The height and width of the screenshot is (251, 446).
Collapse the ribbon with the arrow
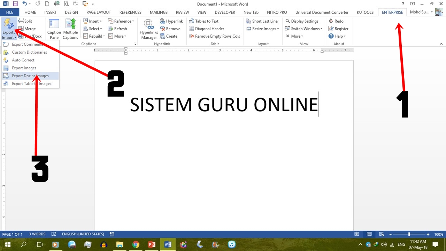441,44
